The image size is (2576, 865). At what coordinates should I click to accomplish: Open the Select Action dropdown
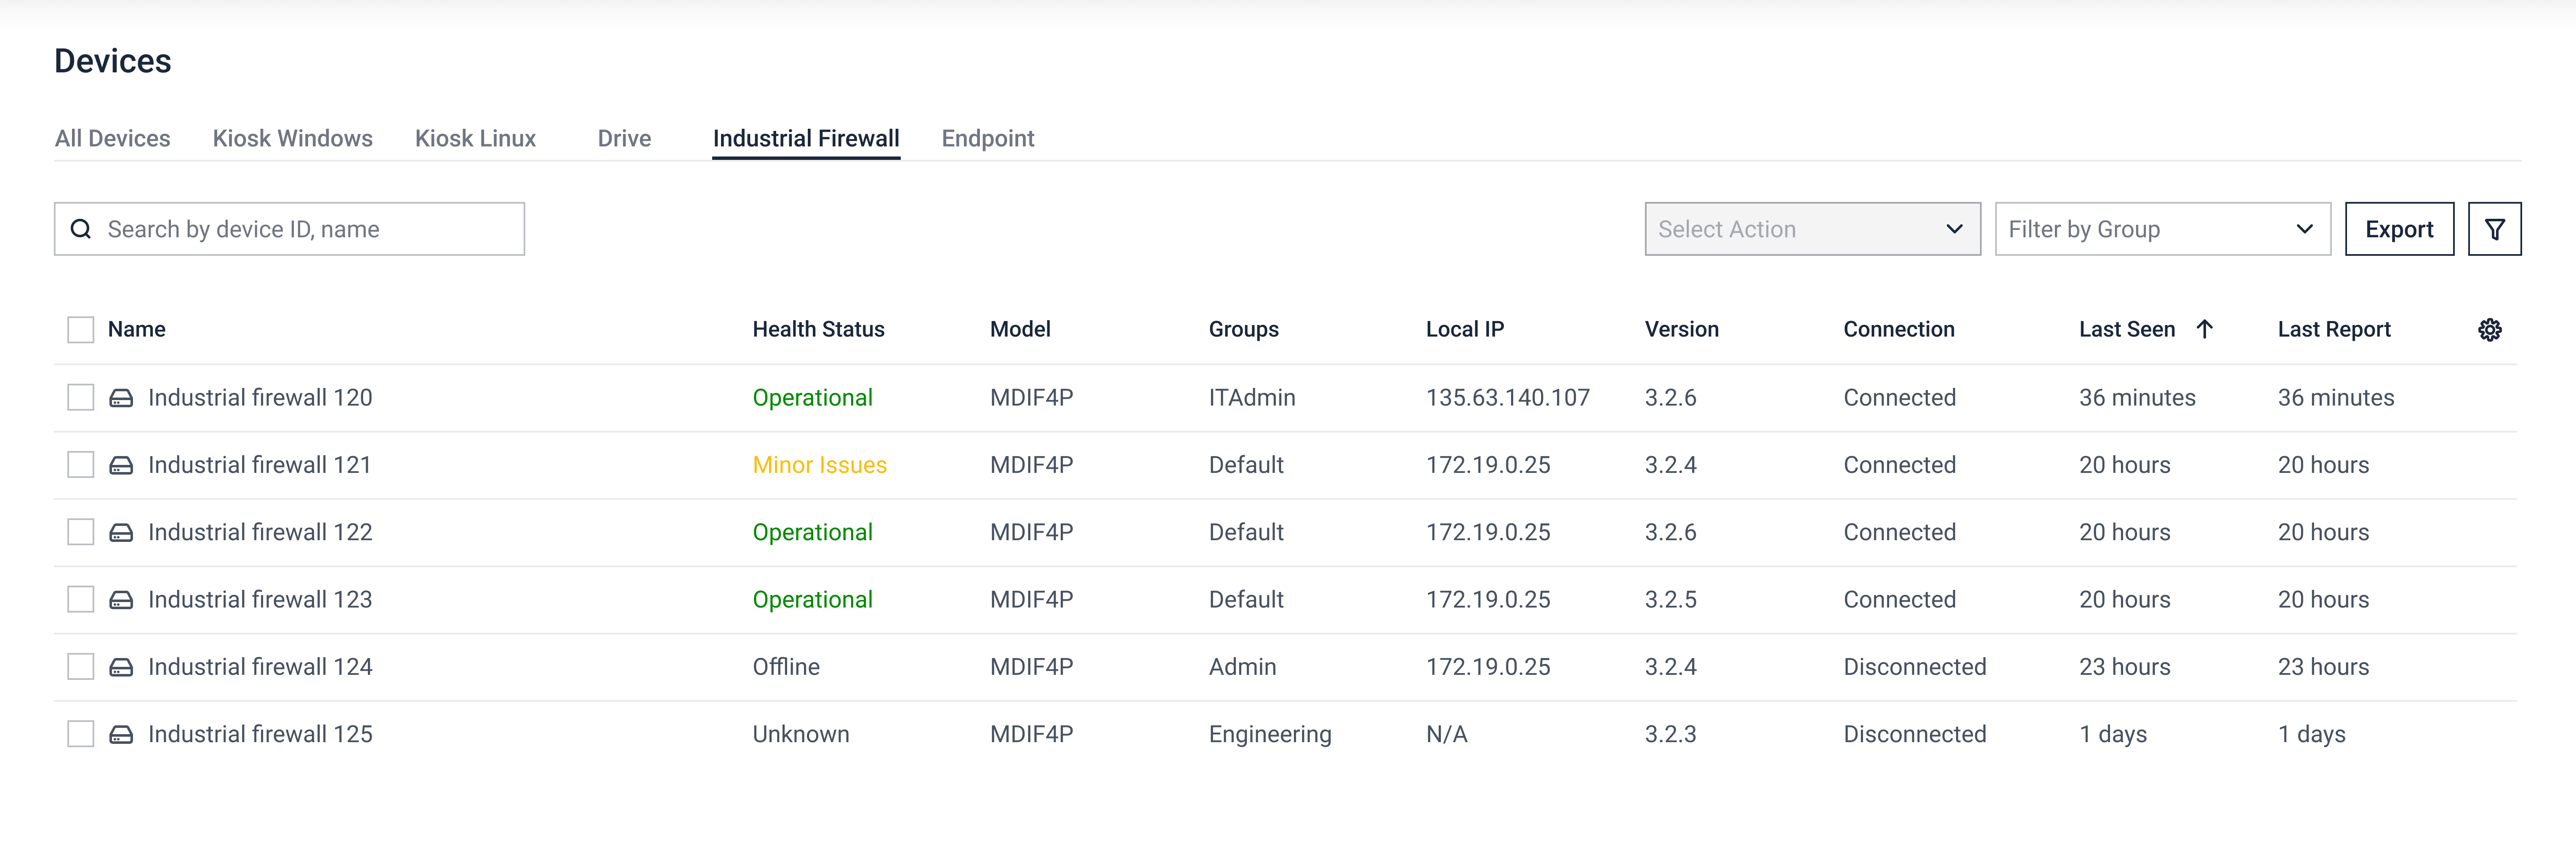[x=1811, y=229]
